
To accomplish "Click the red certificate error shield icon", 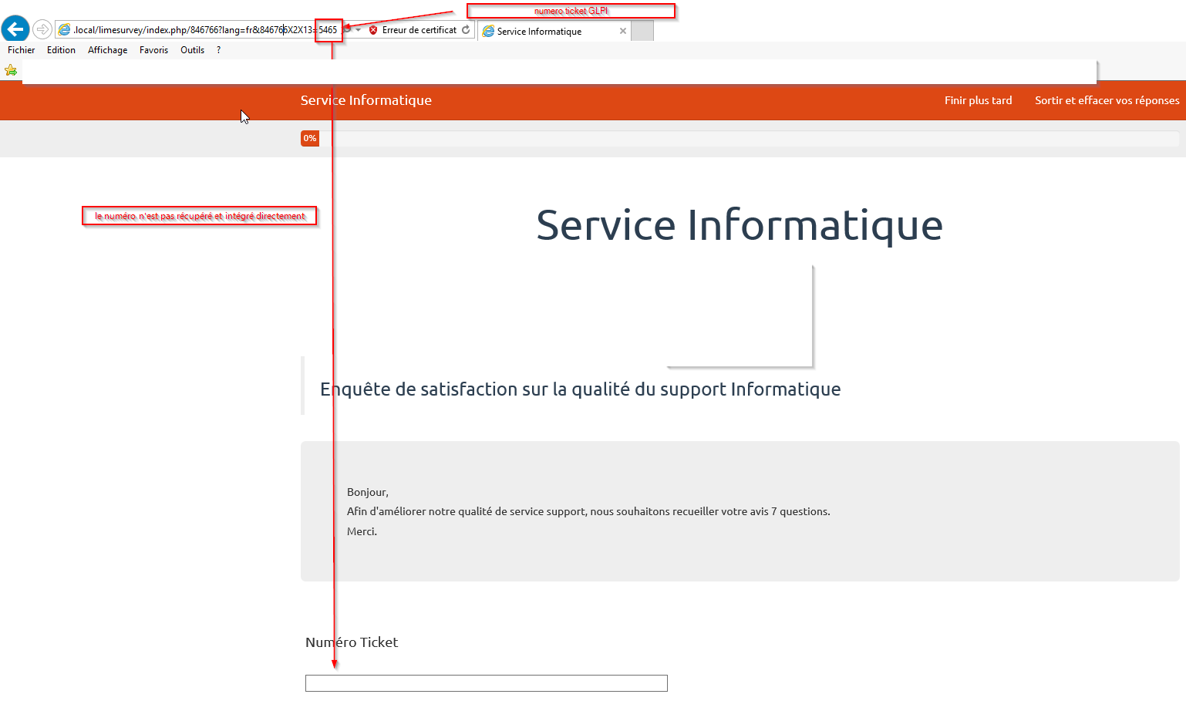I will [x=373, y=30].
